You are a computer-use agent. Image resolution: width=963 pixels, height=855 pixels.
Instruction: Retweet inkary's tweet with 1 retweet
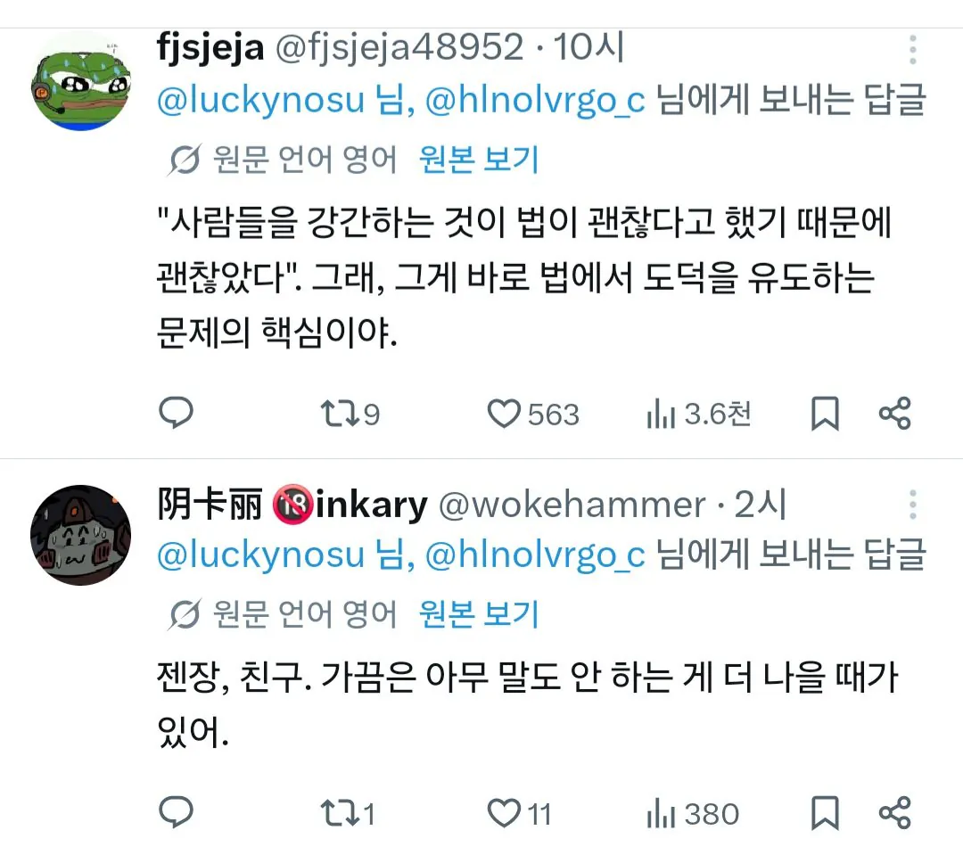[338, 813]
